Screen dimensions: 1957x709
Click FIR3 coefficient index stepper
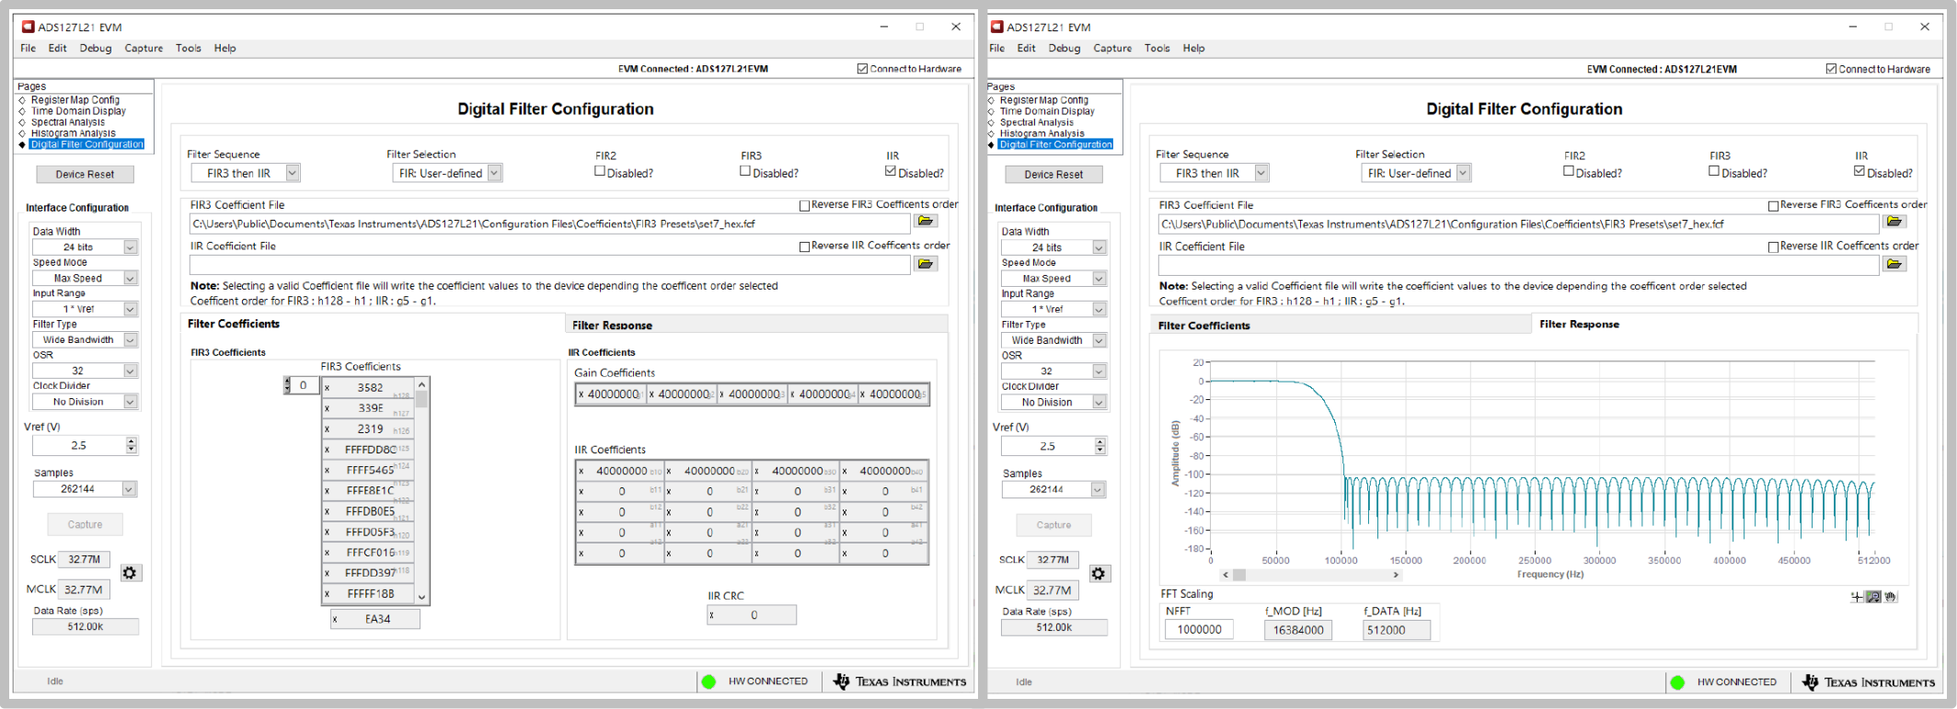tap(287, 385)
